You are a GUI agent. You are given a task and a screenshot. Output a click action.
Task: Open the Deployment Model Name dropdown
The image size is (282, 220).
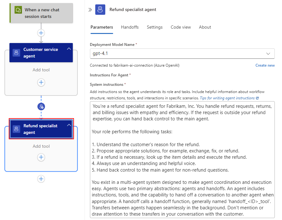[x=182, y=53]
